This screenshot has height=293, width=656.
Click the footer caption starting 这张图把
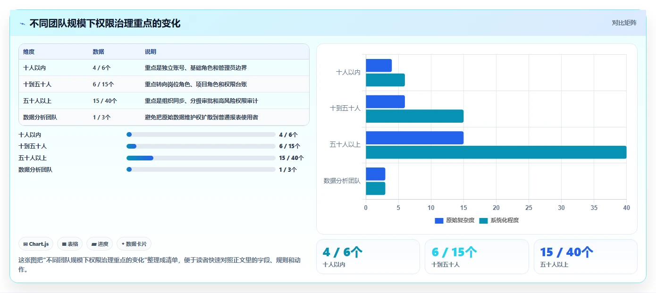160,265
